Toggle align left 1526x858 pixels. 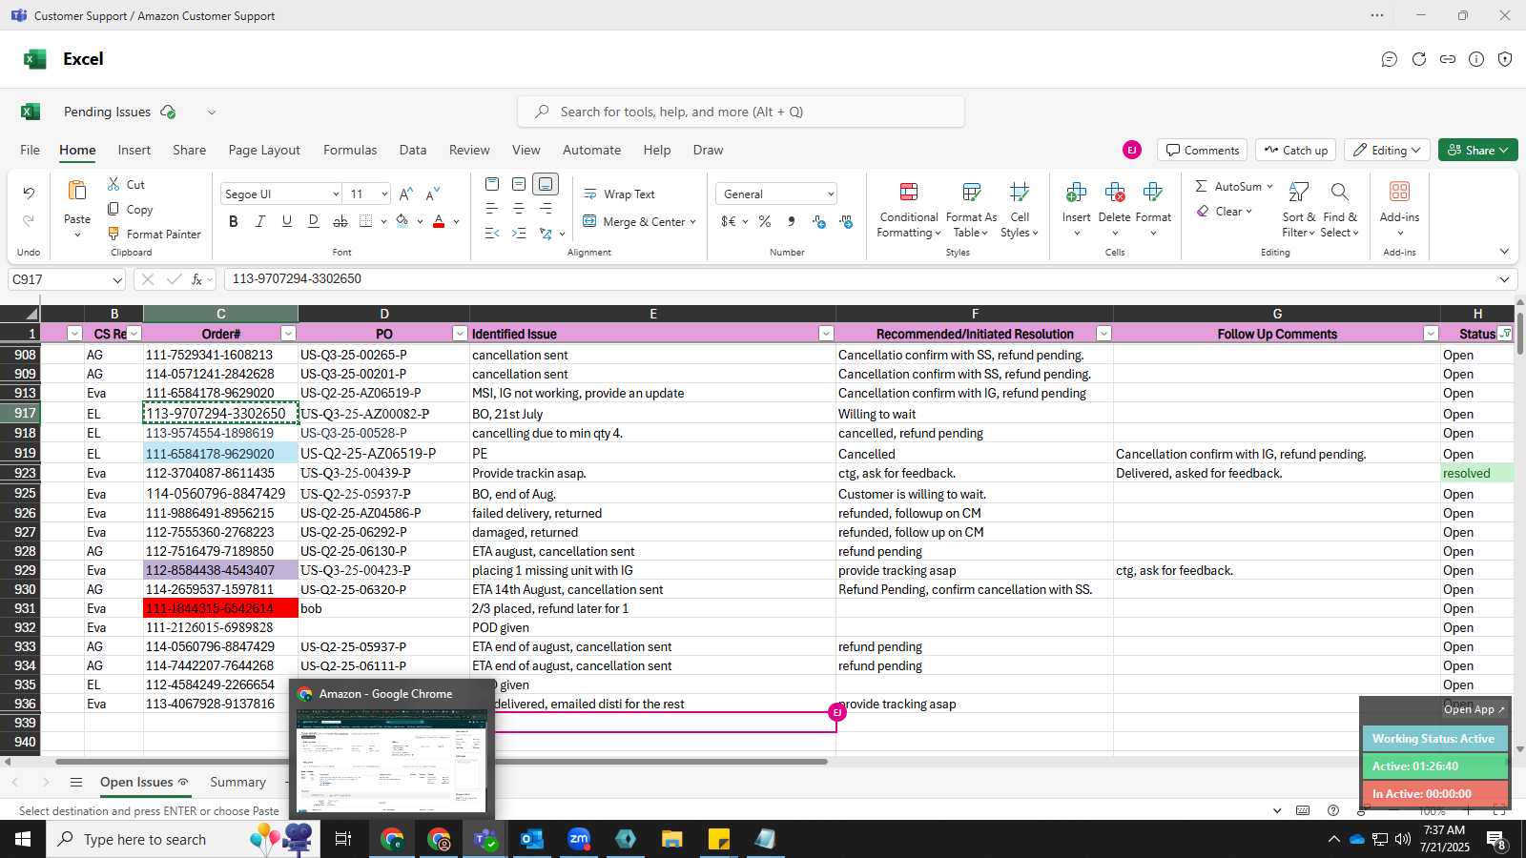pyautogui.click(x=492, y=208)
